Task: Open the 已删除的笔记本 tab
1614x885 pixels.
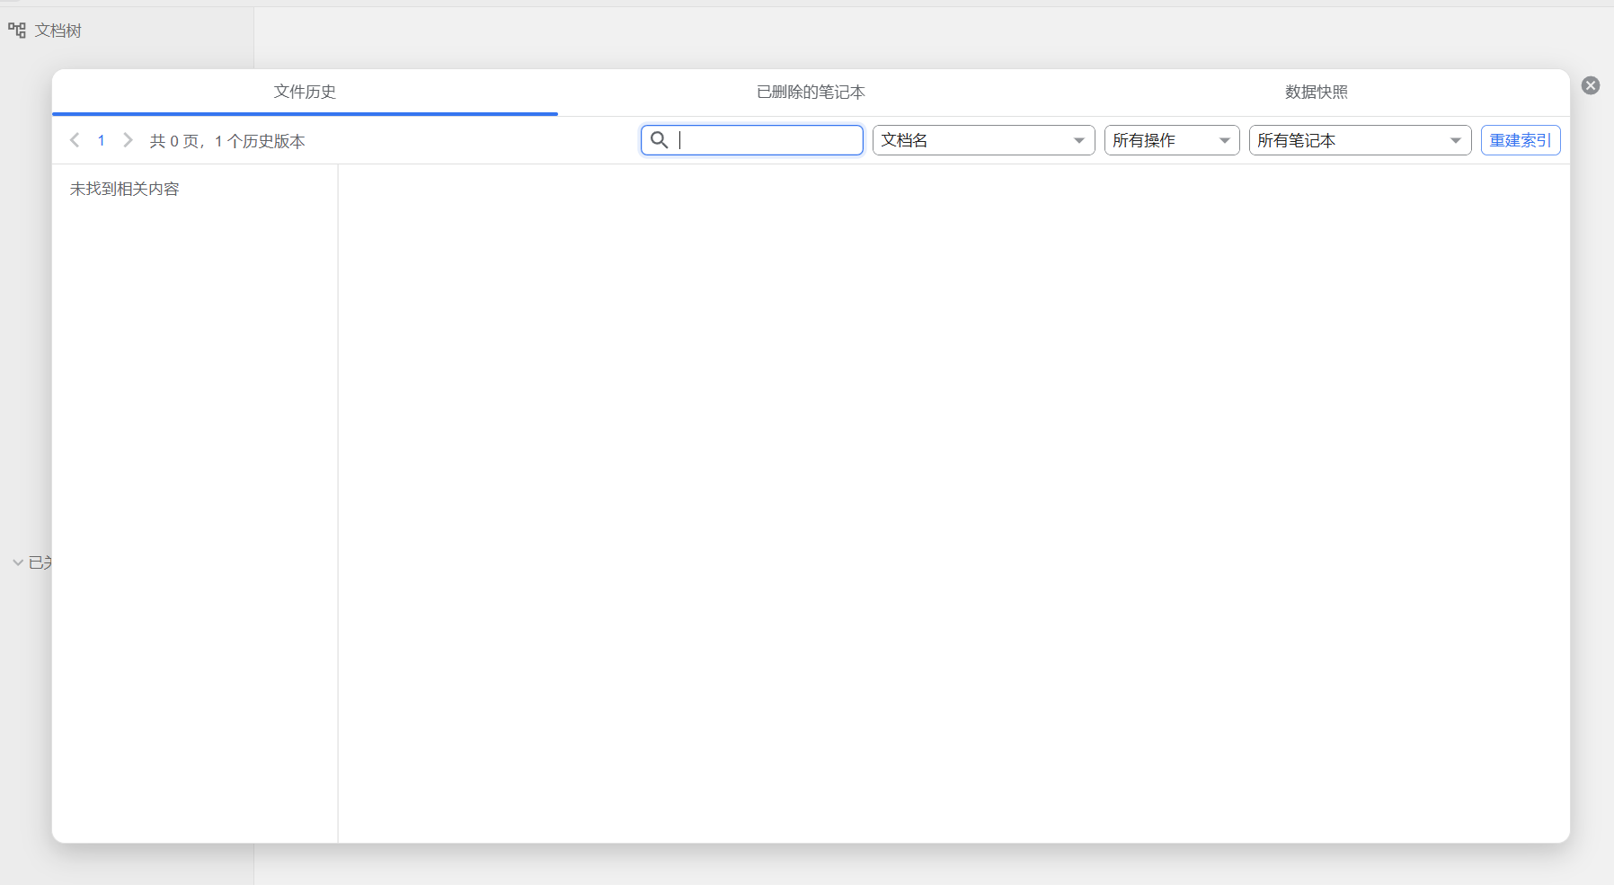Action: click(811, 92)
